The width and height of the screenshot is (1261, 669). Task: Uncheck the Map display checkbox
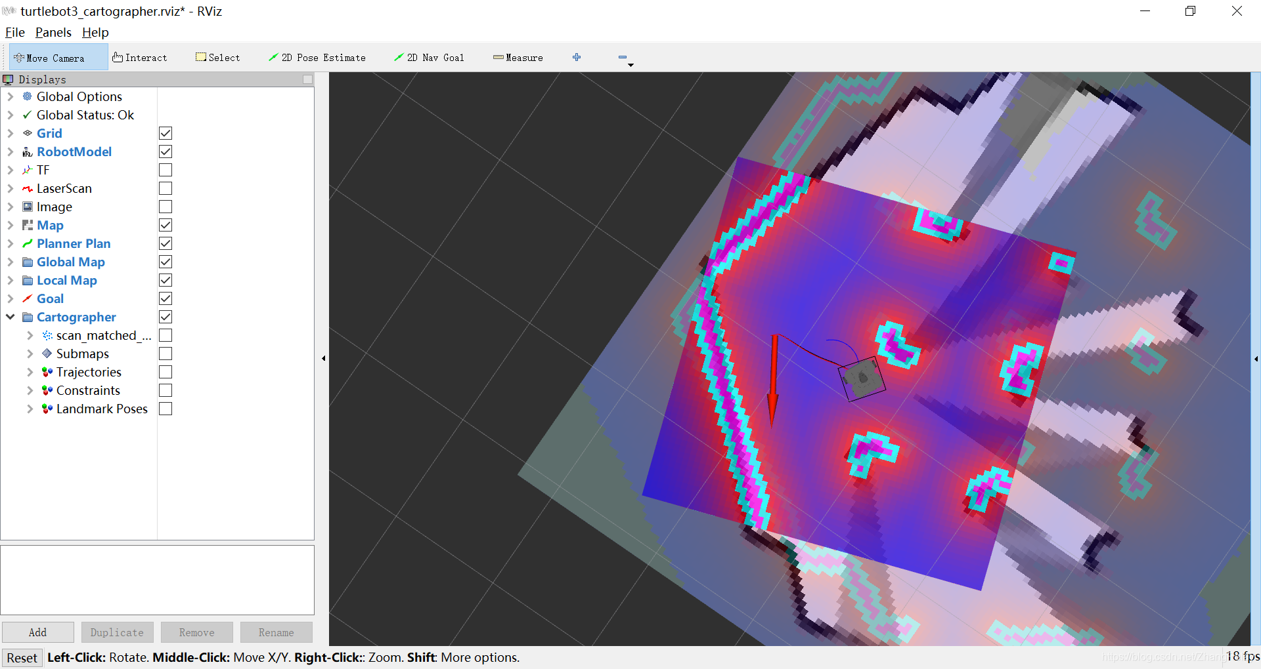pos(166,225)
